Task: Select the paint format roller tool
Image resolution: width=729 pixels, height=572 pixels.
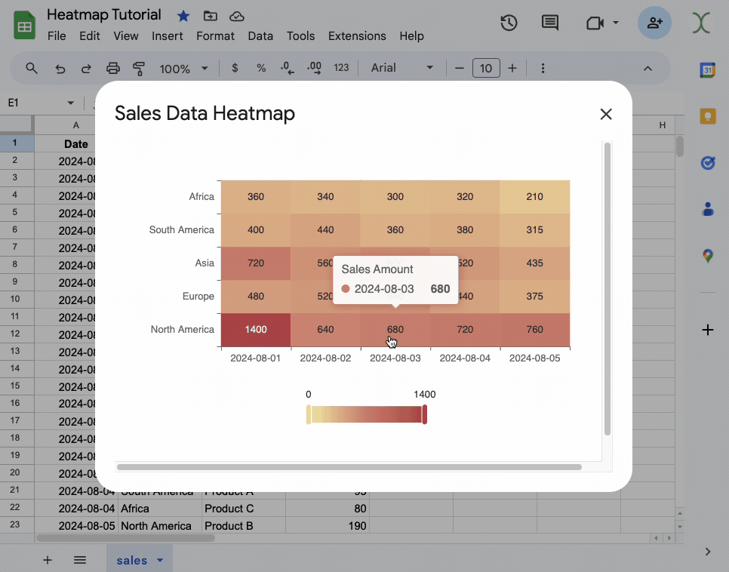Action: (139, 68)
